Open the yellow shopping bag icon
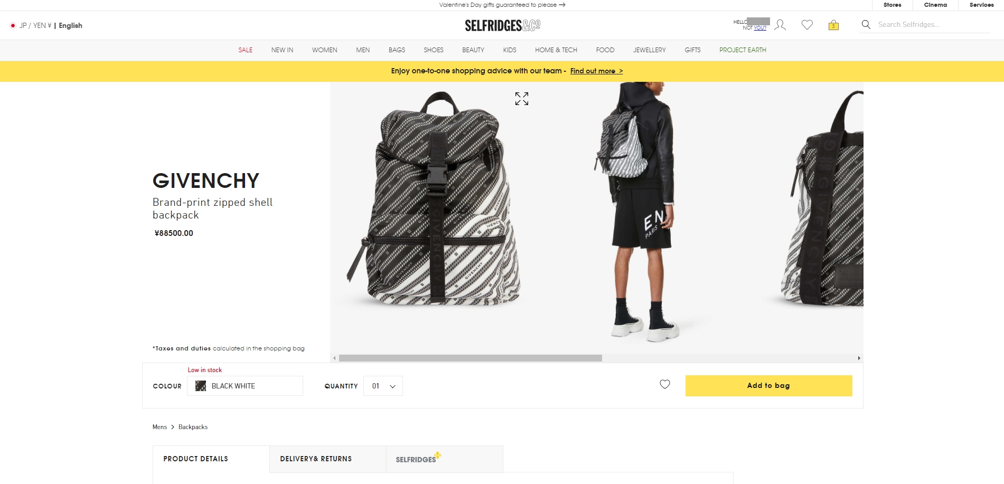The width and height of the screenshot is (1004, 484). pyautogui.click(x=833, y=25)
